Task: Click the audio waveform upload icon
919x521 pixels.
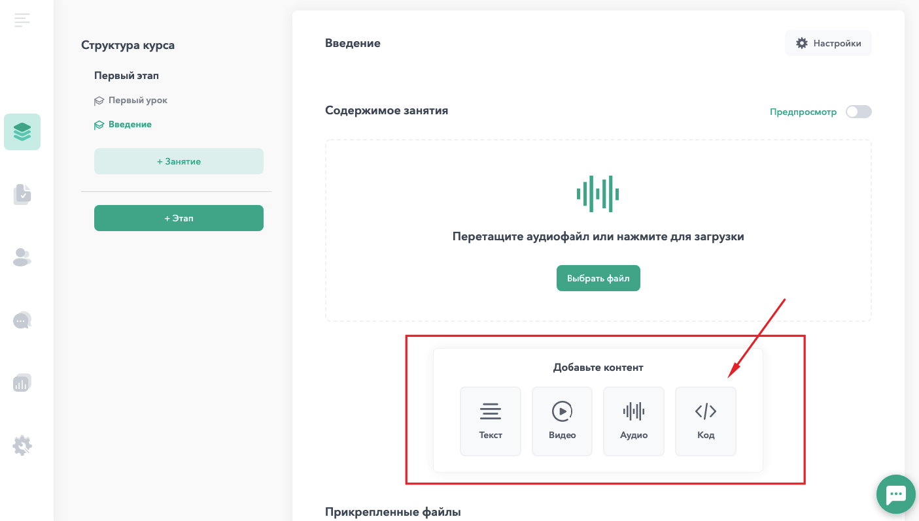Action: (598, 194)
